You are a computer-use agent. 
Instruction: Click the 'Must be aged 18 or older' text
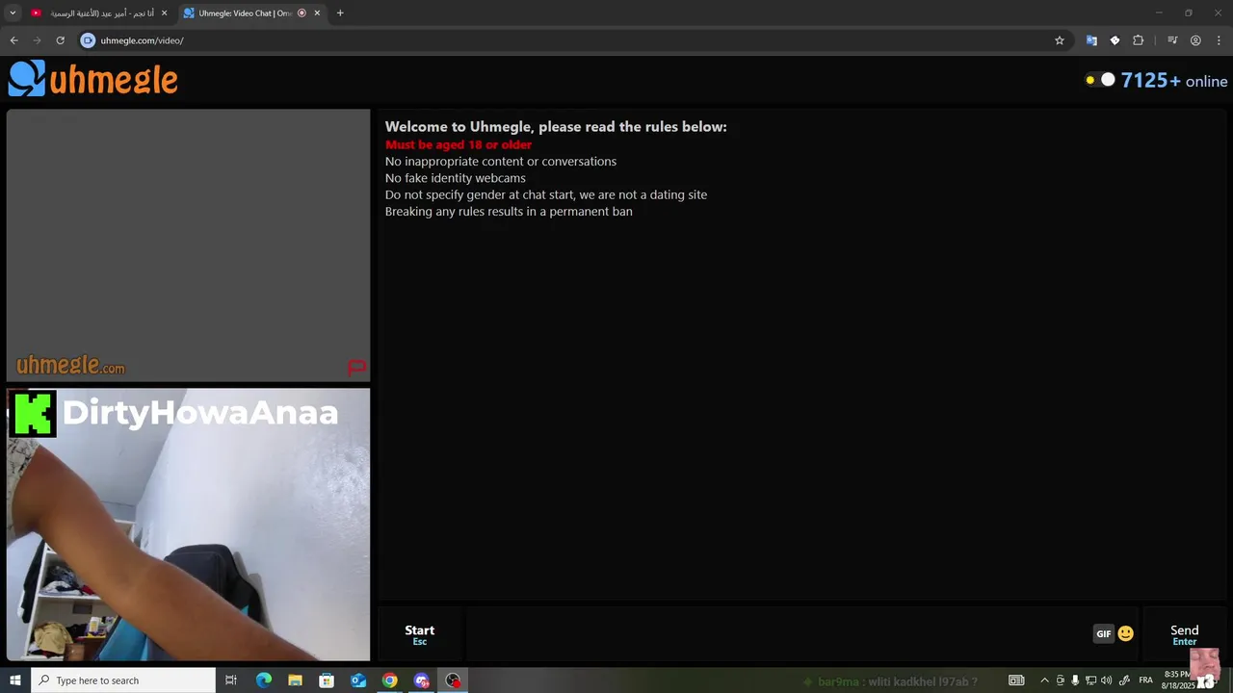click(459, 144)
